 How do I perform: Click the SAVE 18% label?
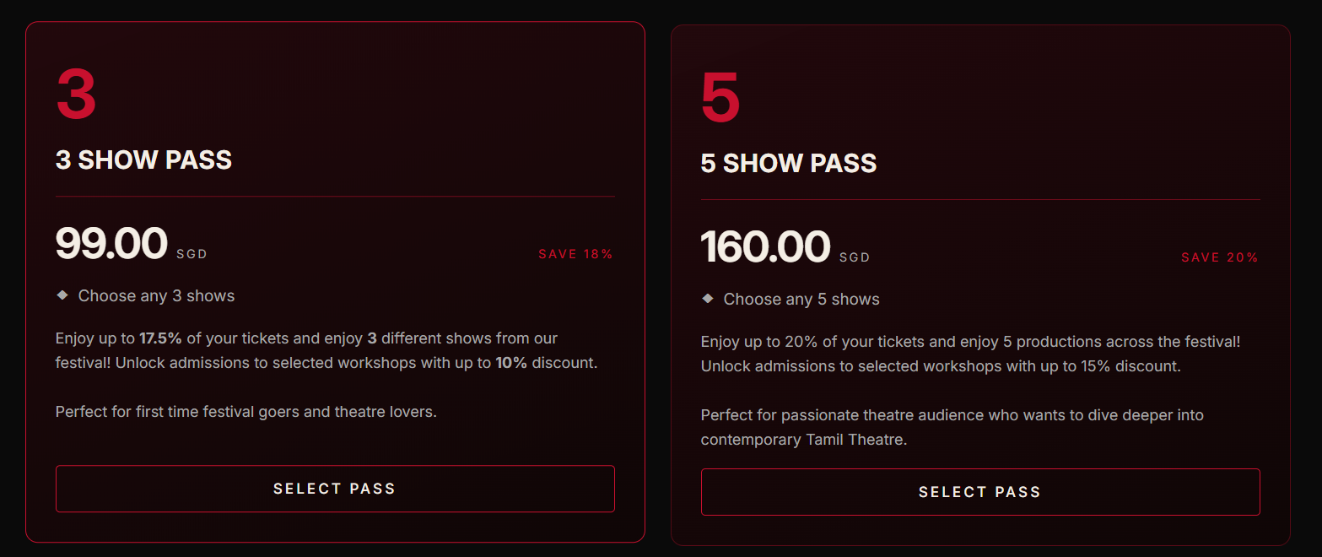tap(576, 254)
